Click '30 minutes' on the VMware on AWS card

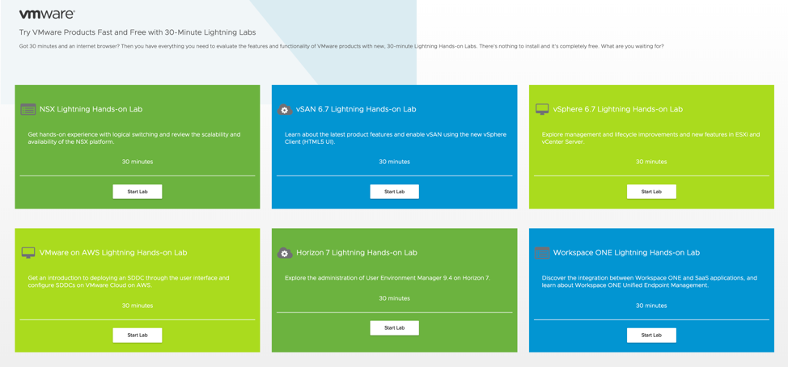[x=138, y=306]
